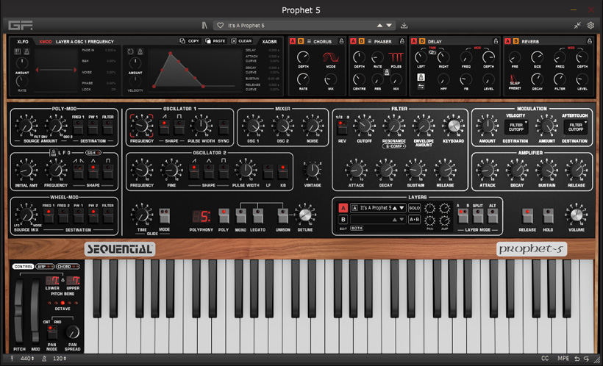Click the redo arrow in the status bar
Image resolution: width=603 pixels, height=366 pixels.
coord(587,359)
